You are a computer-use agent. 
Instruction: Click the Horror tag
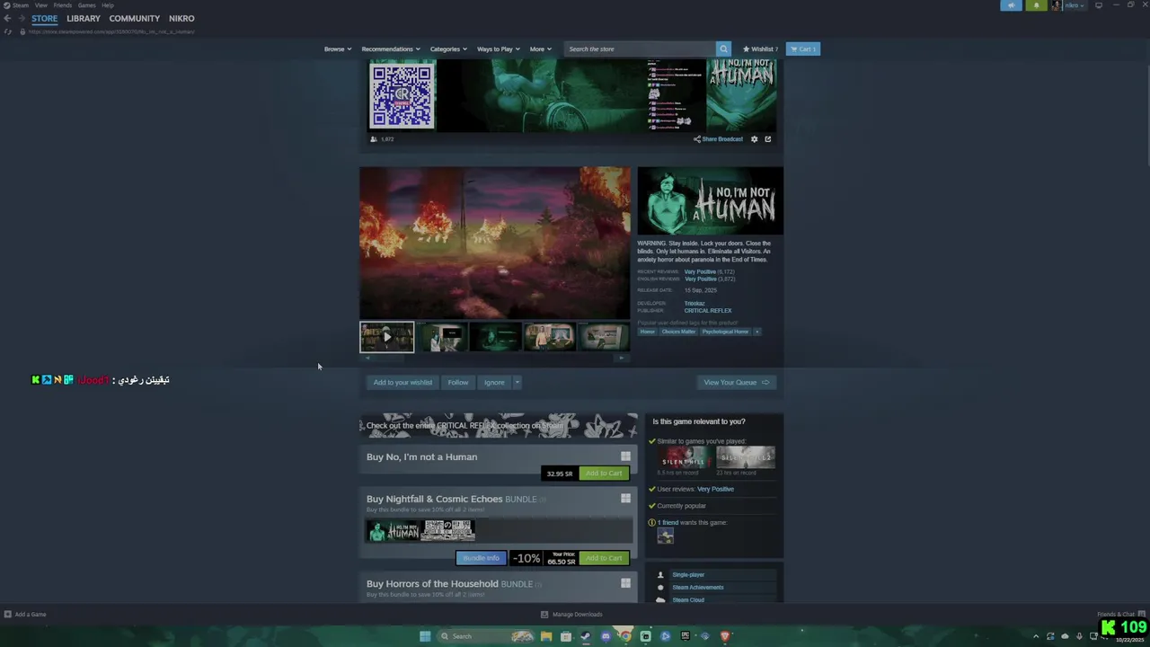click(647, 332)
